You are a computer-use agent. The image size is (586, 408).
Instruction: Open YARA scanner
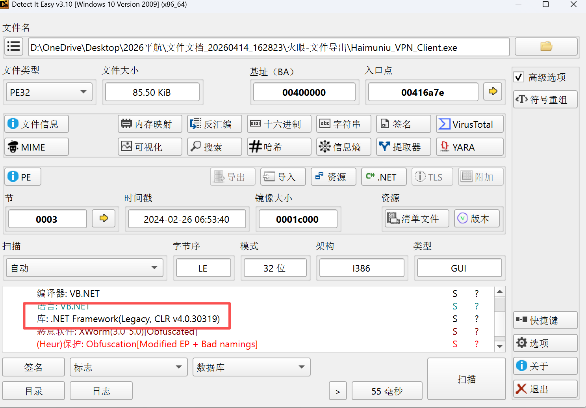coord(470,147)
